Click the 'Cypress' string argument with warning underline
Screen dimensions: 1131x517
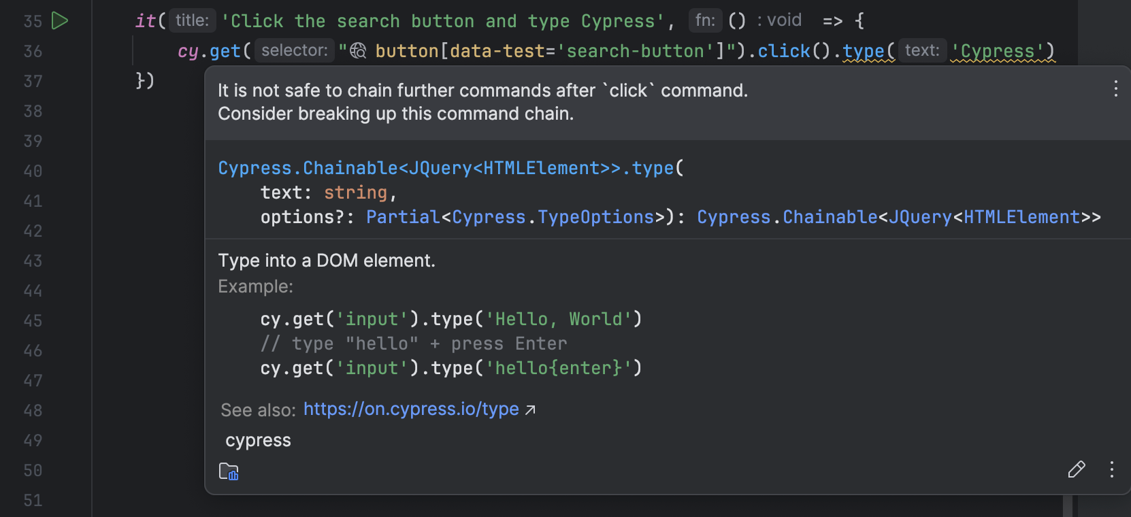pyautogui.click(x=998, y=51)
